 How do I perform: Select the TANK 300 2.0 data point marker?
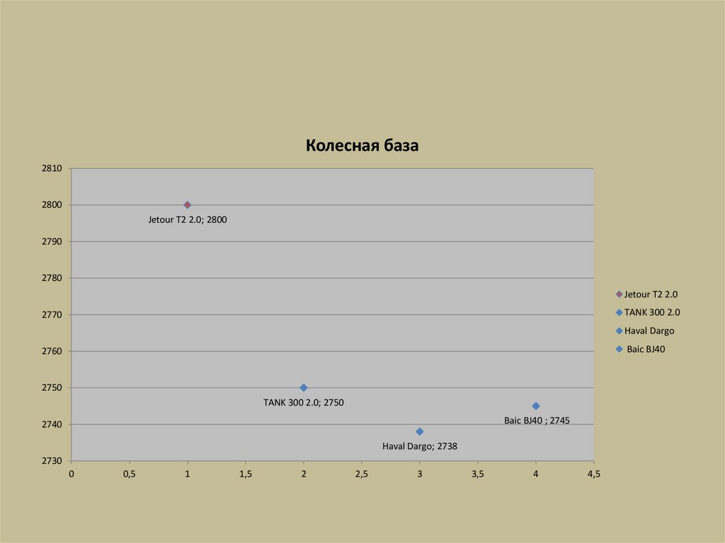303,387
